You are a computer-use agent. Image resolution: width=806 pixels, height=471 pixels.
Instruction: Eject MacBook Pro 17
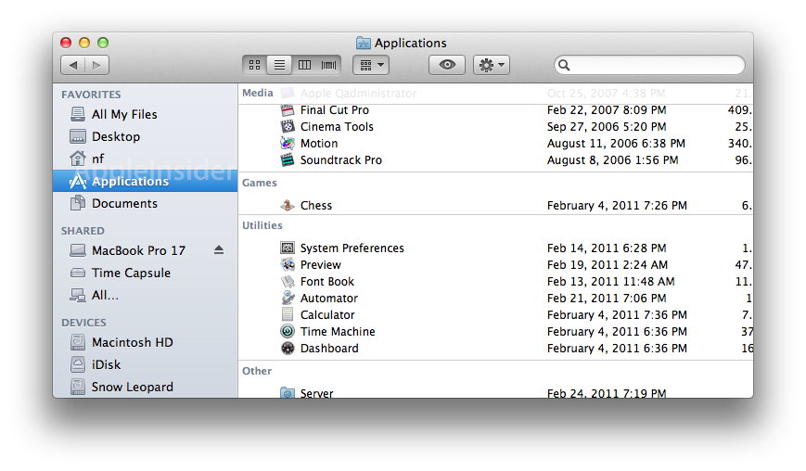[x=219, y=250]
